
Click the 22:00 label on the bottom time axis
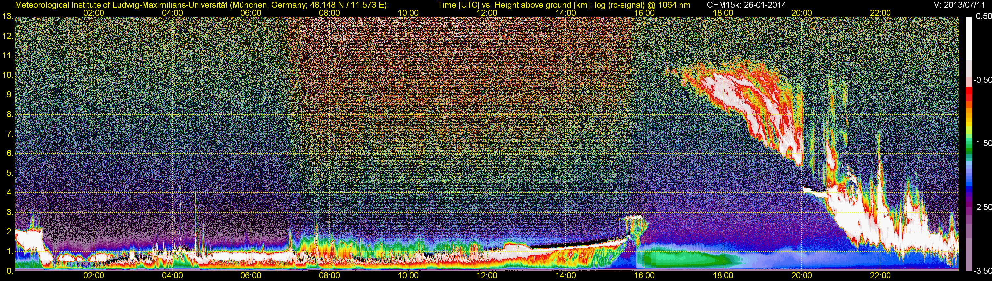(880, 276)
